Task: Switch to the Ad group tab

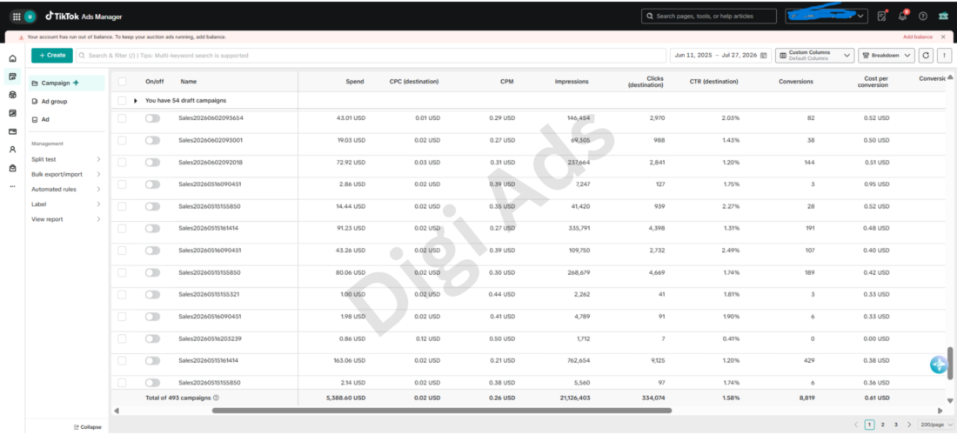Action: click(x=54, y=101)
